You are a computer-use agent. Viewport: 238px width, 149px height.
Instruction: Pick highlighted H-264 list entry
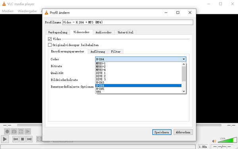click(x=138, y=85)
